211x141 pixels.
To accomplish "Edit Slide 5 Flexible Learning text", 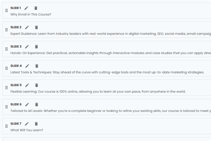I will point(27,85).
